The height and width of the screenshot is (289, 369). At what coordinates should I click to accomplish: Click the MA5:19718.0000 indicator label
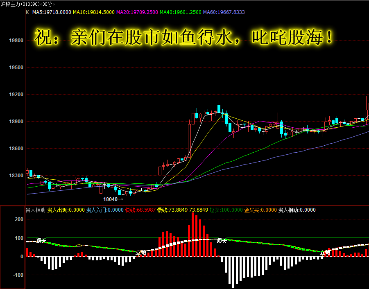coord(52,12)
